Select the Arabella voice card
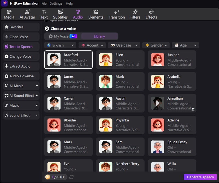 click(172, 82)
